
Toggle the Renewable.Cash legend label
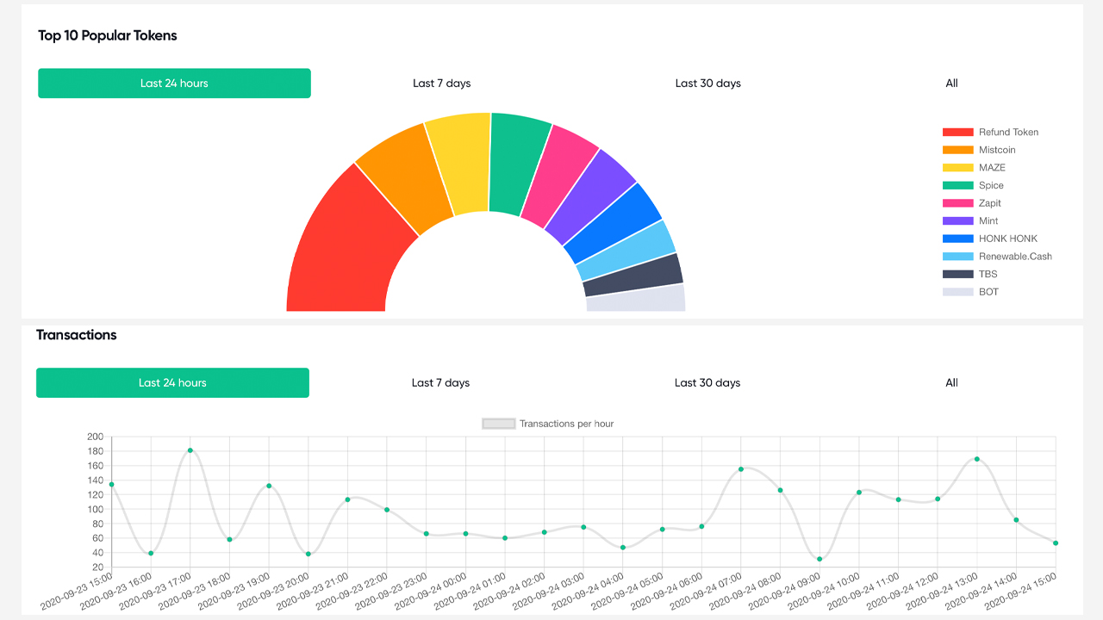click(1015, 257)
